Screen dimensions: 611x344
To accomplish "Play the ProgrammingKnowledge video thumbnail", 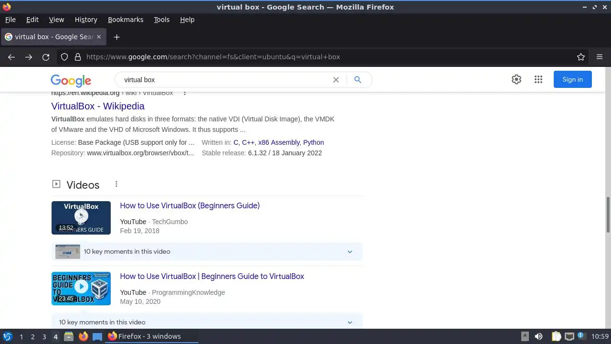I will pyautogui.click(x=81, y=289).
